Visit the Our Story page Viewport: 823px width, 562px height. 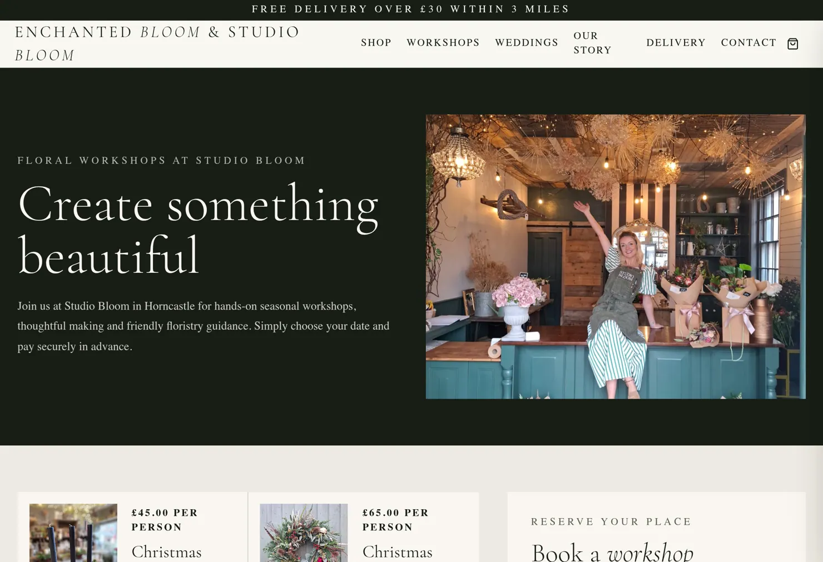(592, 43)
